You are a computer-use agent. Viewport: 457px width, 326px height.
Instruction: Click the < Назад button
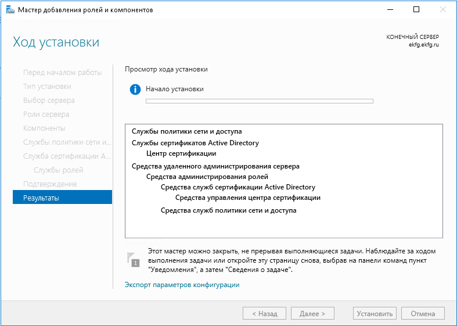pyautogui.click(x=264, y=314)
